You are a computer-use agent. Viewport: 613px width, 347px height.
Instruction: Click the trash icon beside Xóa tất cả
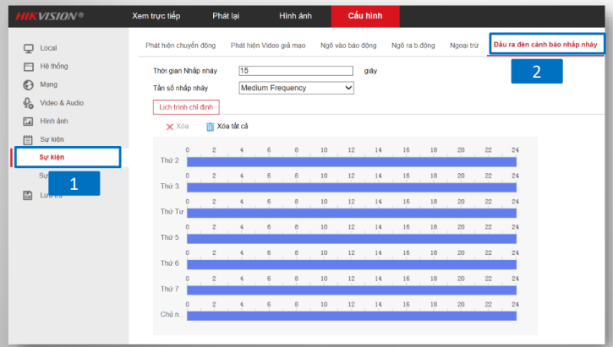[x=210, y=127]
